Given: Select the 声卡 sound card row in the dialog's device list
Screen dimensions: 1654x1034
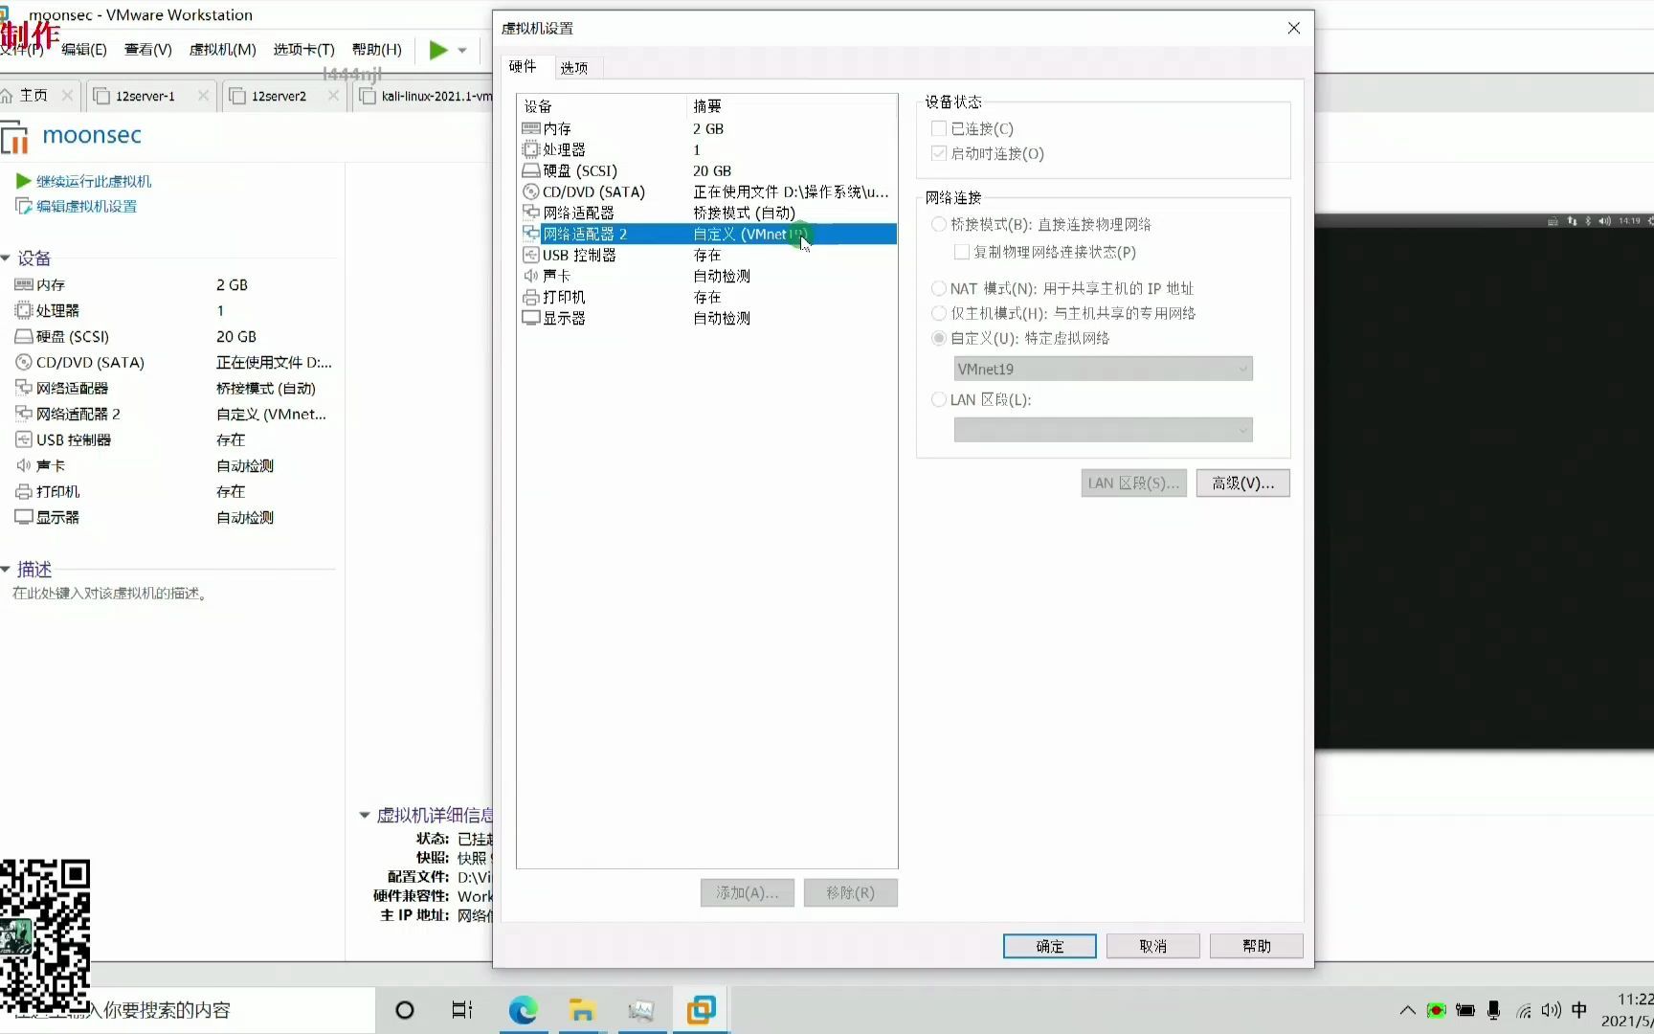Looking at the screenshot, I should [706, 276].
